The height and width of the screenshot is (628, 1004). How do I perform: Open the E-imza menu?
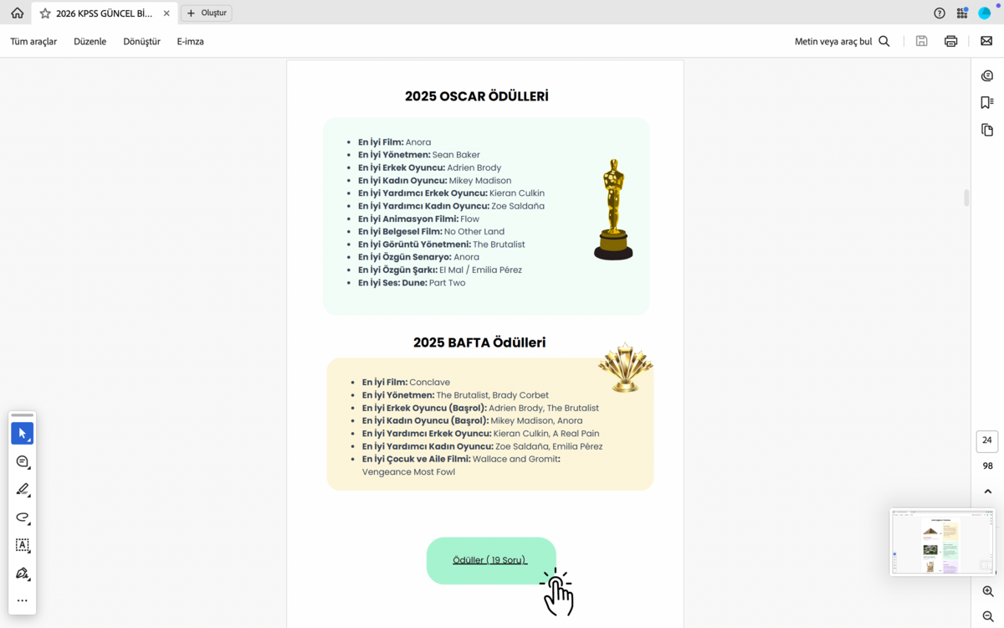(x=190, y=41)
